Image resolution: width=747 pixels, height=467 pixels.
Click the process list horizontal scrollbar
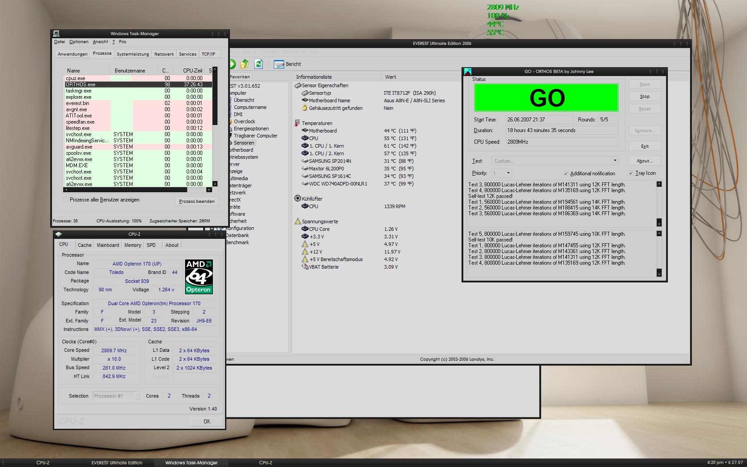pyautogui.click(x=138, y=190)
